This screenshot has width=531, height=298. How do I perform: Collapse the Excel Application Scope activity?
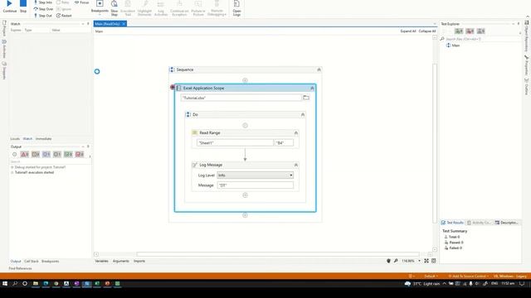[x=312, y=89]
